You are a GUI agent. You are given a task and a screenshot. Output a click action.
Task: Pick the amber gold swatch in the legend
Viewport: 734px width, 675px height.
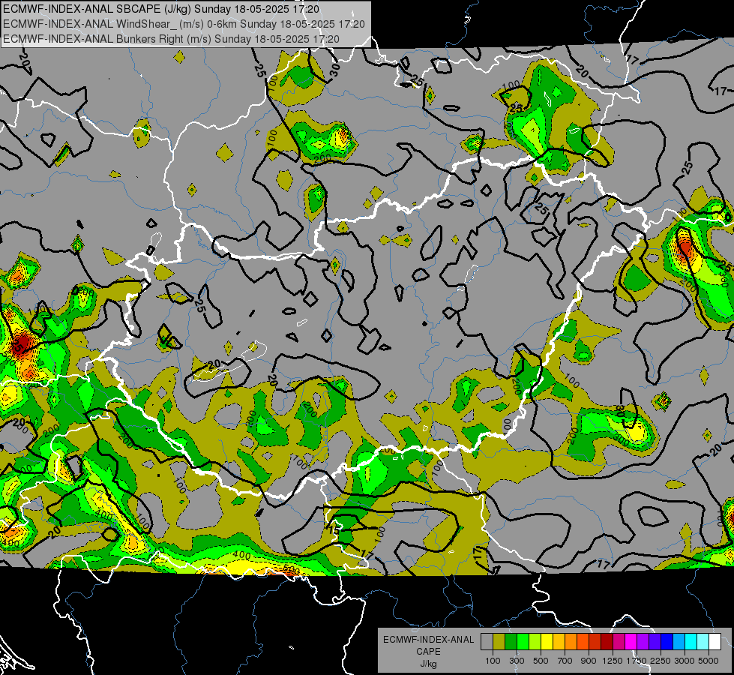559,642
